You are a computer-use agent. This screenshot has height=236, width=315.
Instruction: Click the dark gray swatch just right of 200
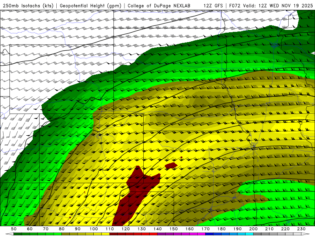258,234
